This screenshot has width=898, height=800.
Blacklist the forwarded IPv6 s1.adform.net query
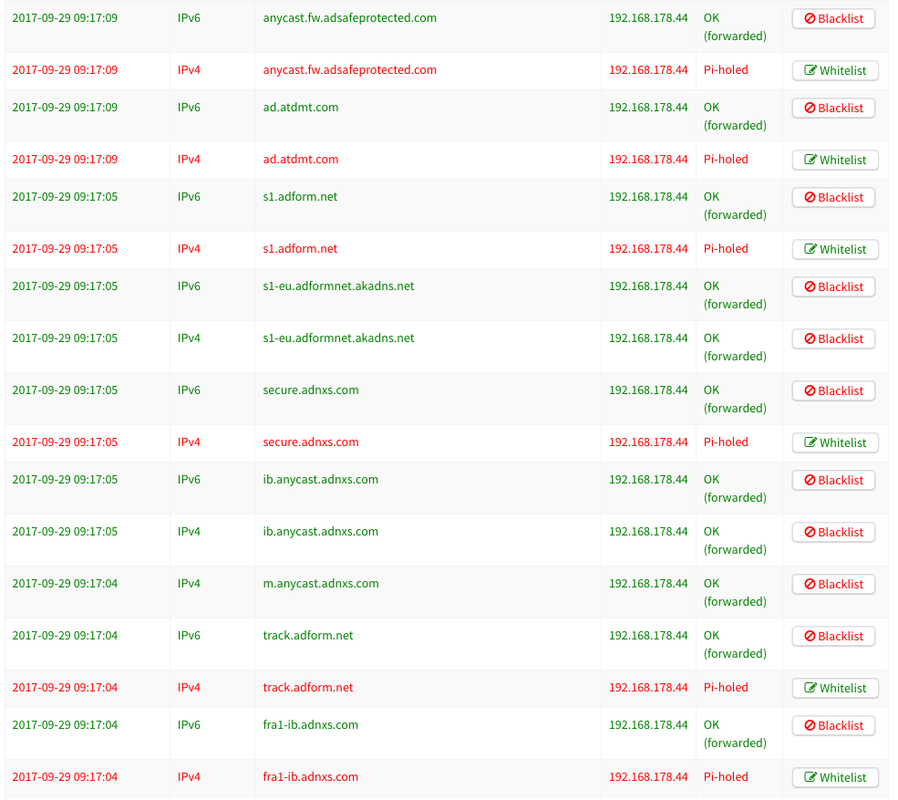[x=833, y=198]
